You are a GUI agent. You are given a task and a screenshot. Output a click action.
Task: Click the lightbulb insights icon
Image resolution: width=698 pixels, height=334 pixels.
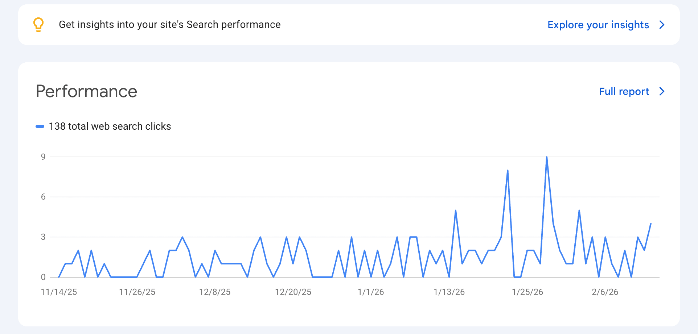pos(39,25)
